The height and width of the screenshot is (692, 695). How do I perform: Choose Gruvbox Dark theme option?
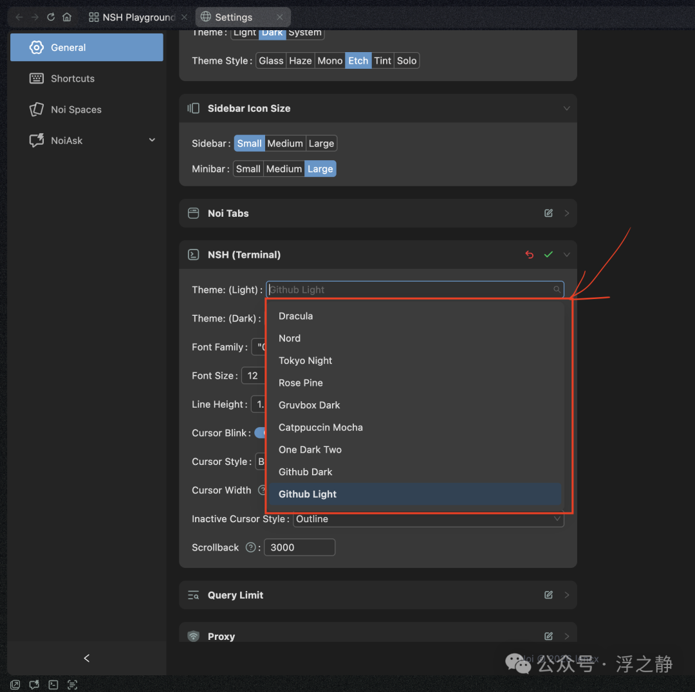pyautogui.click(x=415, y=405)
